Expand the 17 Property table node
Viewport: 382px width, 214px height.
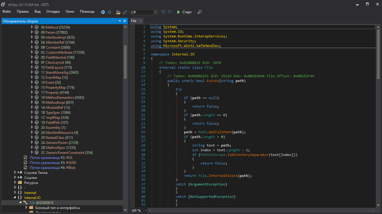pyautogui.click(x=32, y=93)
